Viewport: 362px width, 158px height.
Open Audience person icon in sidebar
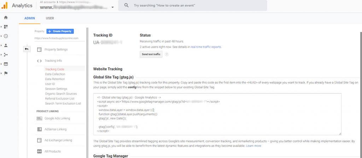pyautogui.click(x=6, y=45)
